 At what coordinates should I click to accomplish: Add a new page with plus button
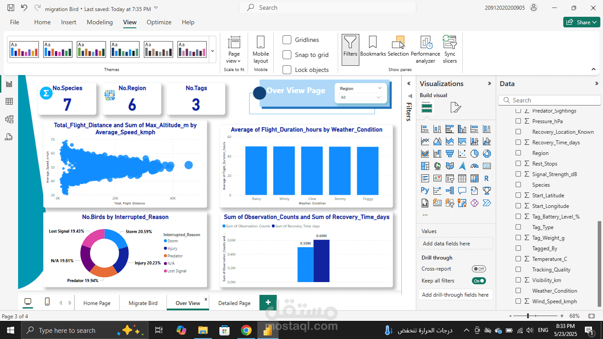pos(268,302)
